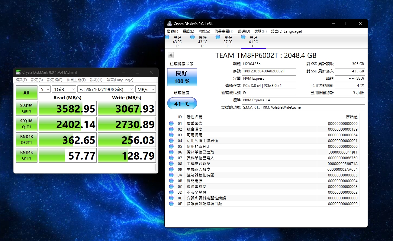Click status orb for attribute 05 使用的百分比
This screenshot has height=241, width=393.
pos(171,146)
